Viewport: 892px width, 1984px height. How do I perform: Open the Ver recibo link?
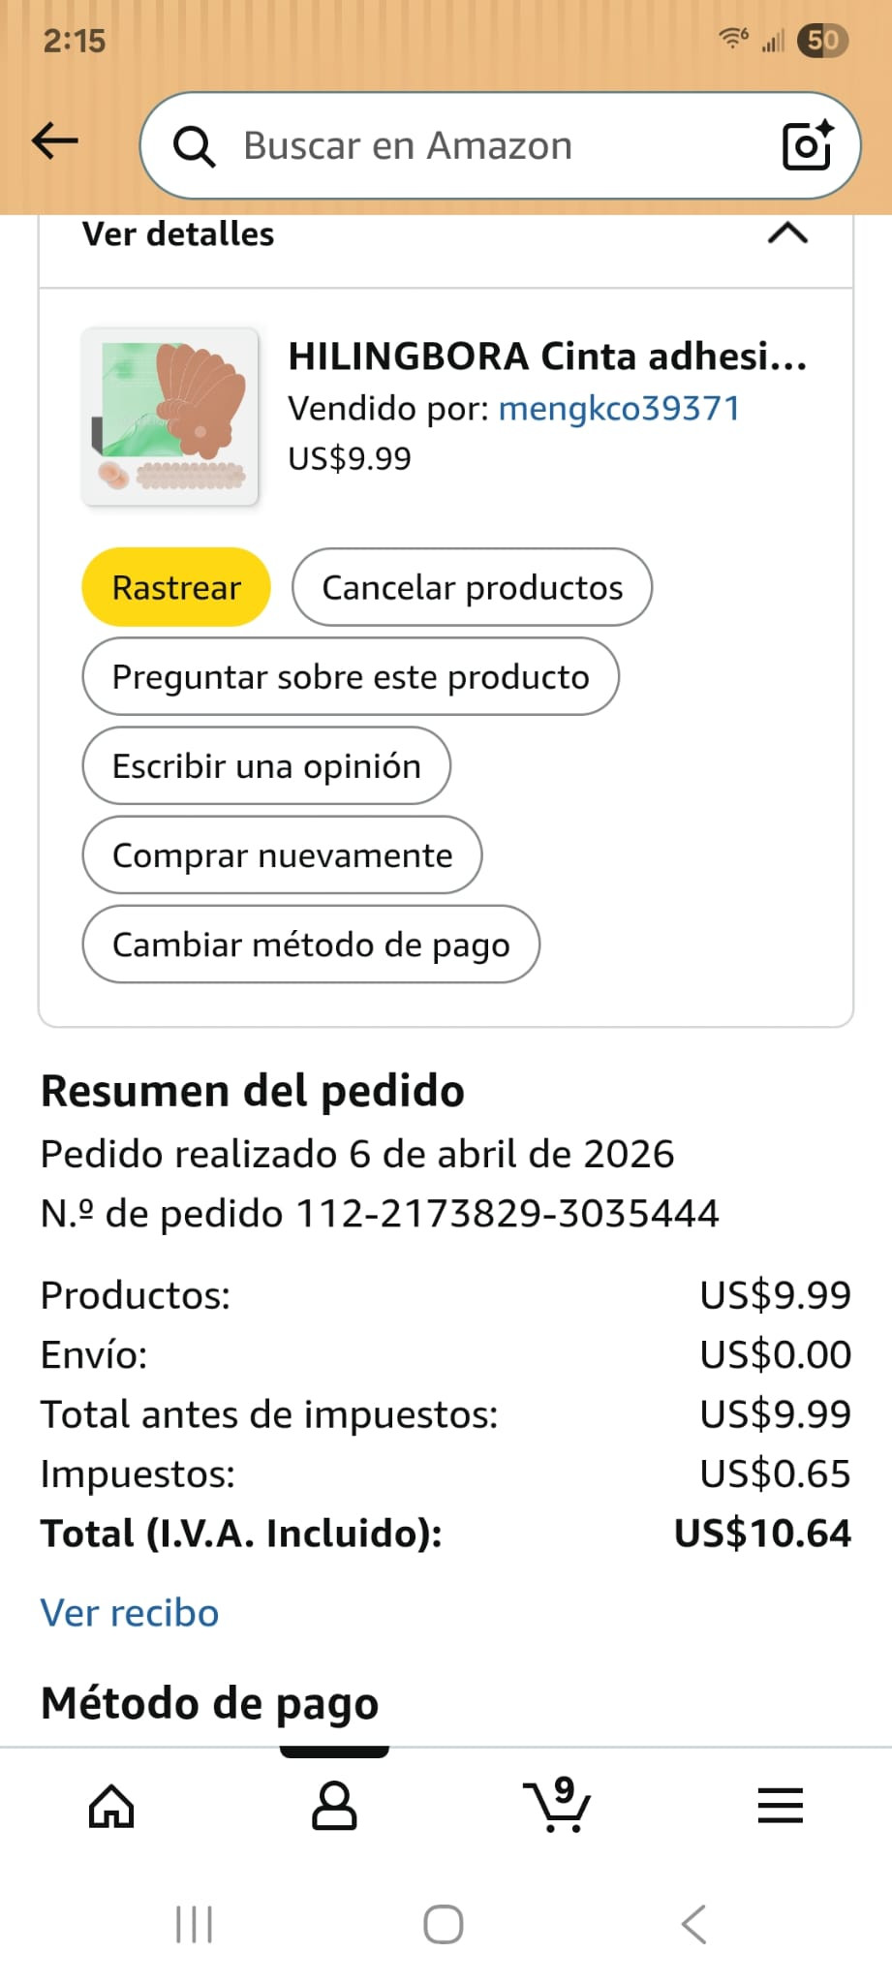[130, 1613]
